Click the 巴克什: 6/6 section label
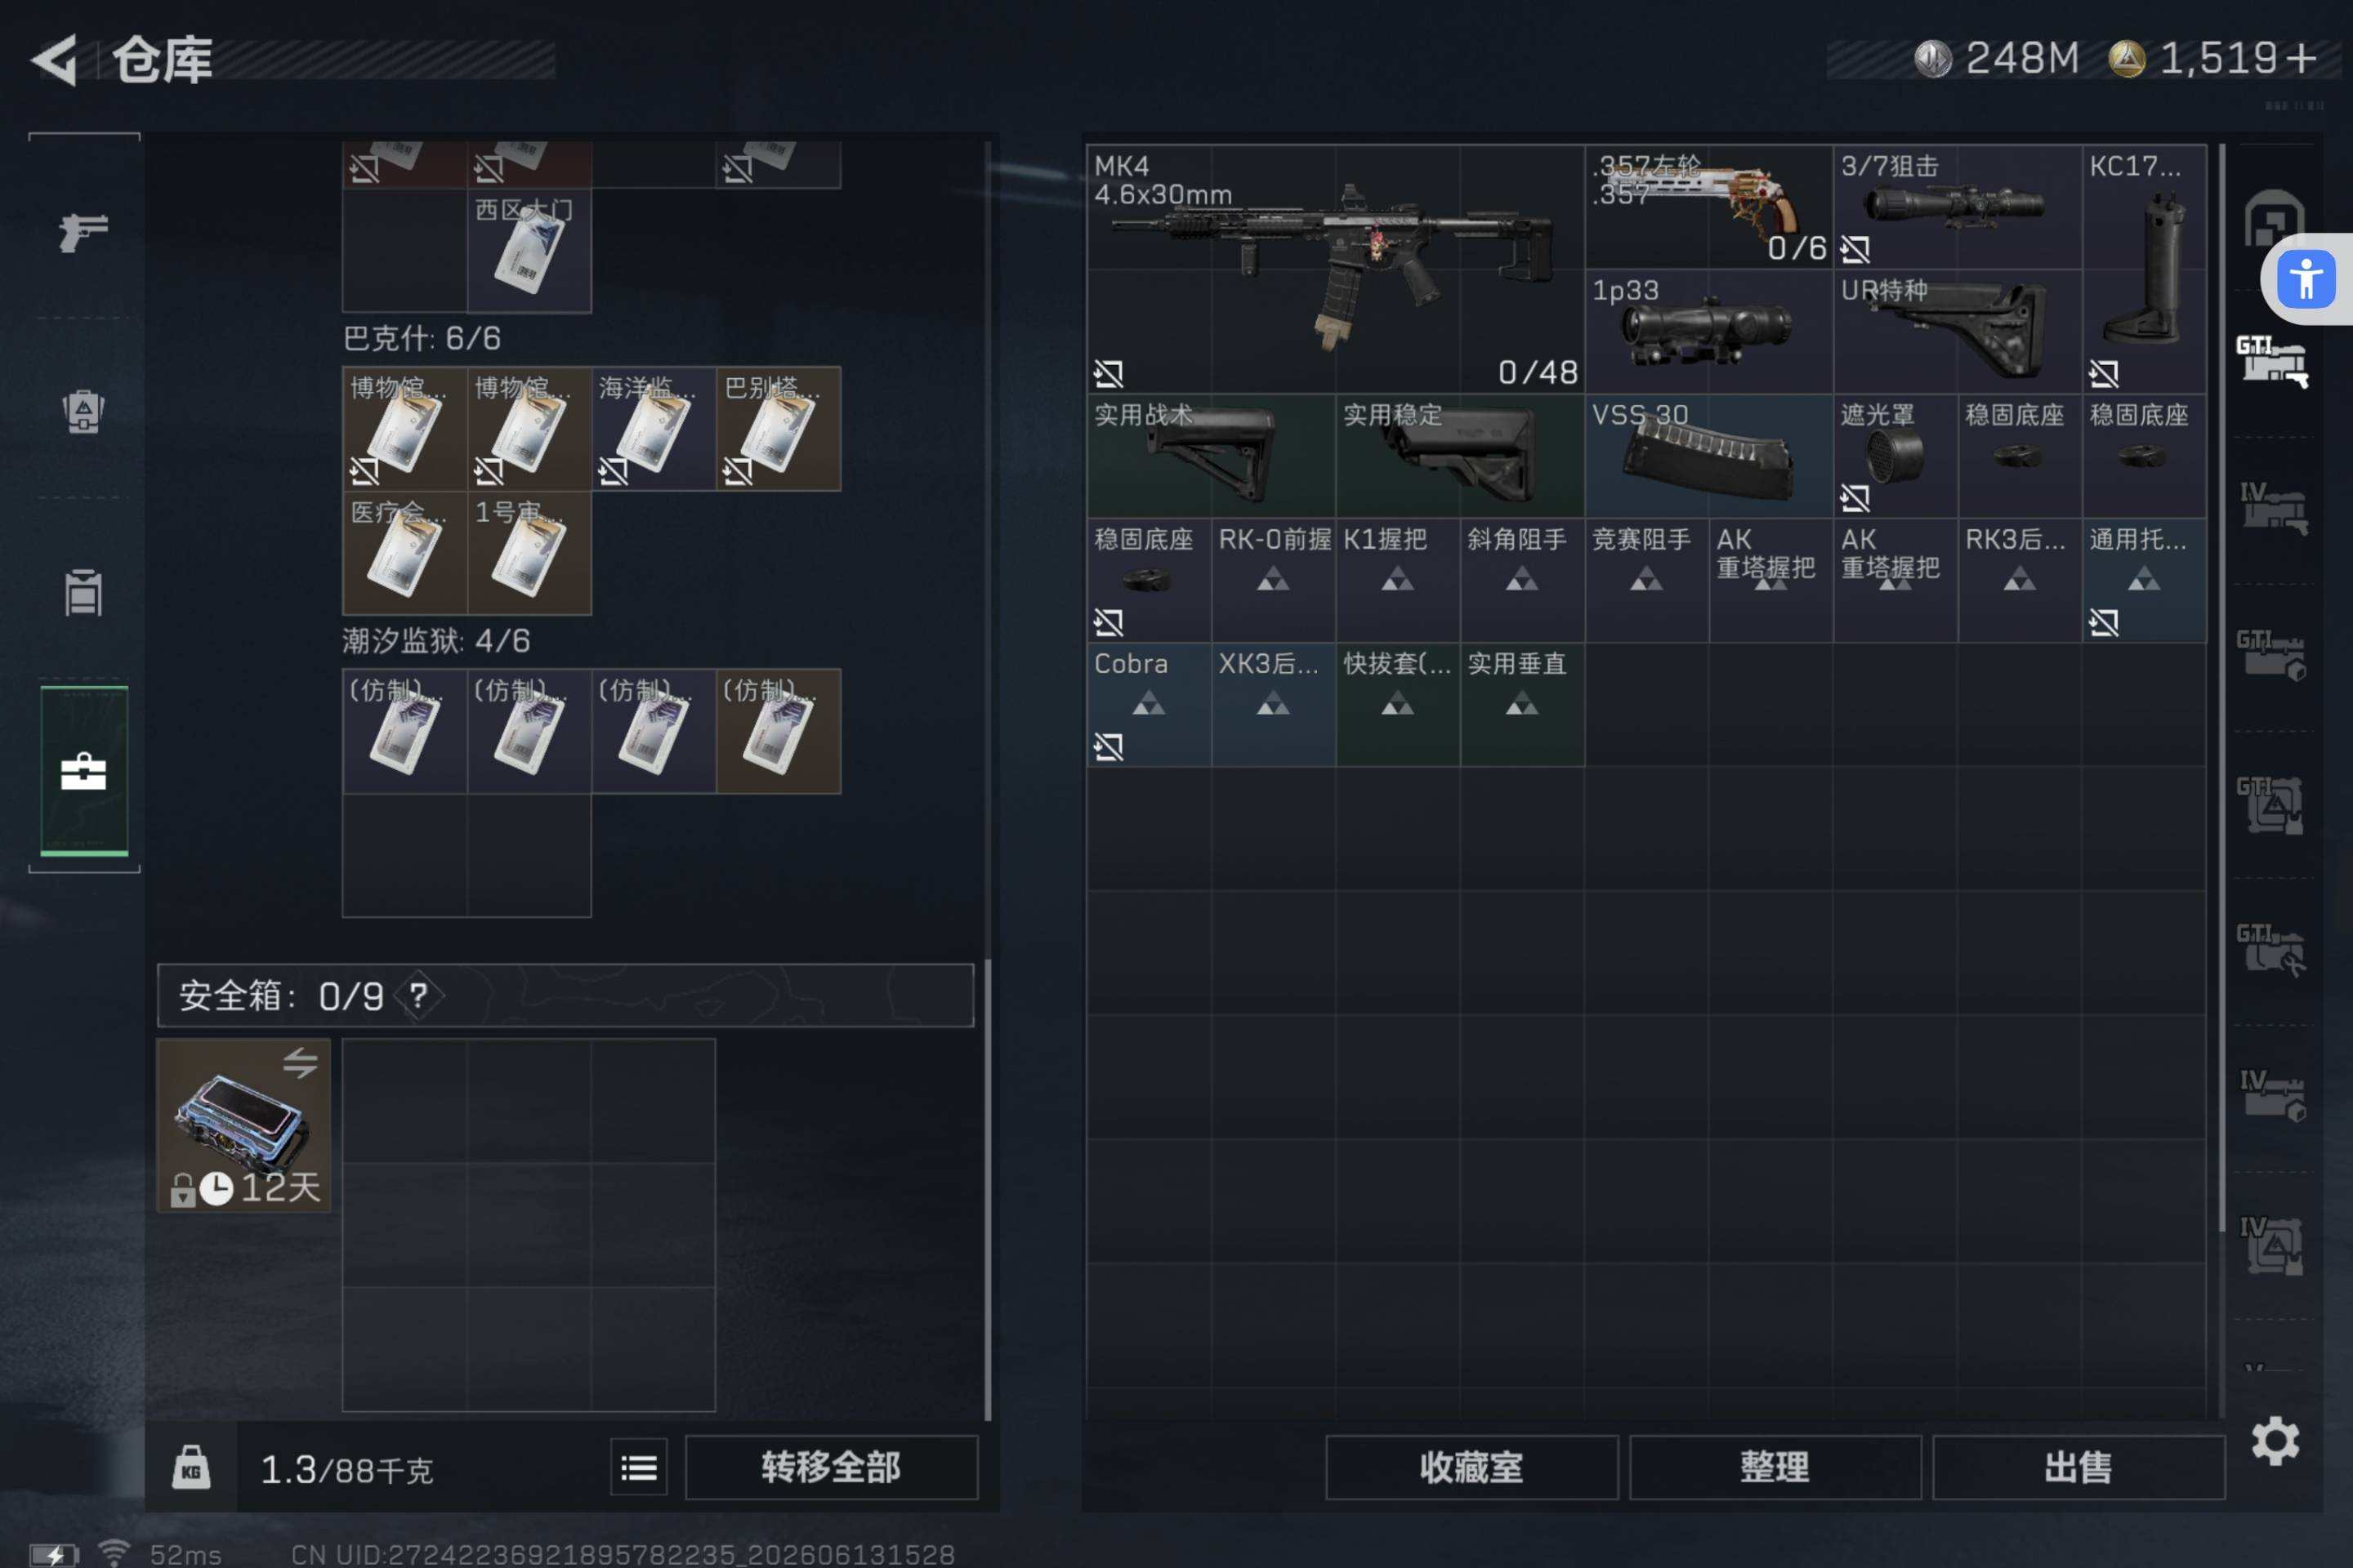This screenshot has height=1568, width=2353. (422, 338)
